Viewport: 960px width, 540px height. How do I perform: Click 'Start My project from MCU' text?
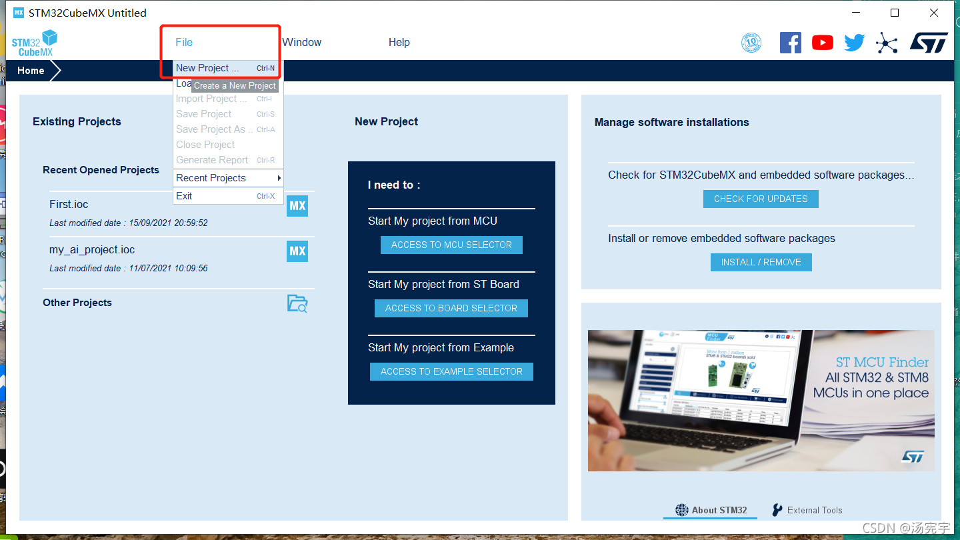pyautogui.click(x=433, y=221)
